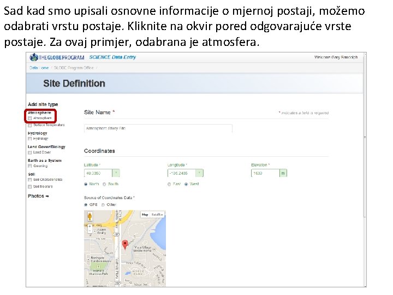Tick the Land Cover checkbox
This screenshot has width=393, height=295.
click(30, 152)
